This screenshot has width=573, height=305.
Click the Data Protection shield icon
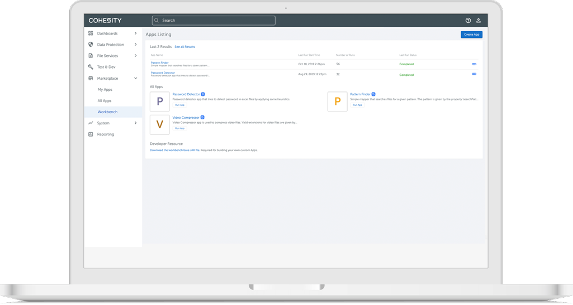point(91,45)
